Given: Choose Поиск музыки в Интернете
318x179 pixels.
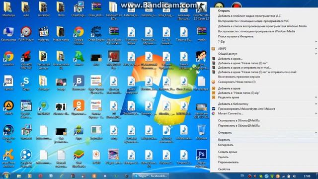Looking at the screenshot, I should [264, 36].
